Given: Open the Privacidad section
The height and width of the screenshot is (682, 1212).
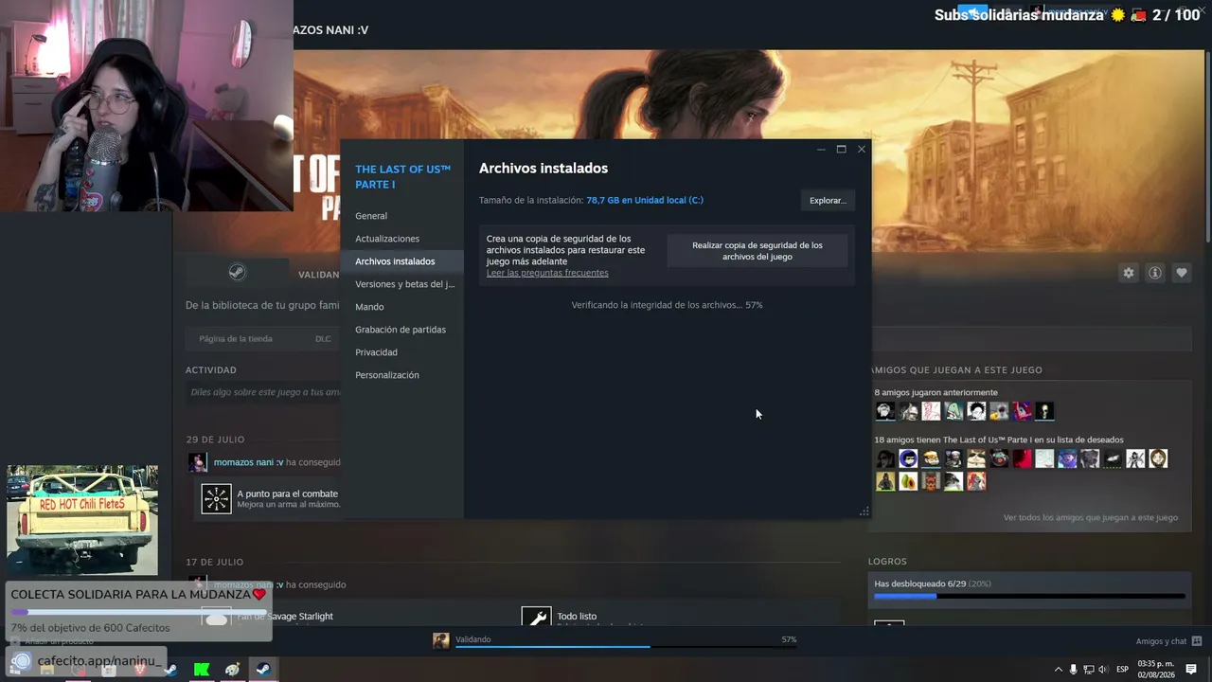Looking at the screenshot, I should pos(402,352).
